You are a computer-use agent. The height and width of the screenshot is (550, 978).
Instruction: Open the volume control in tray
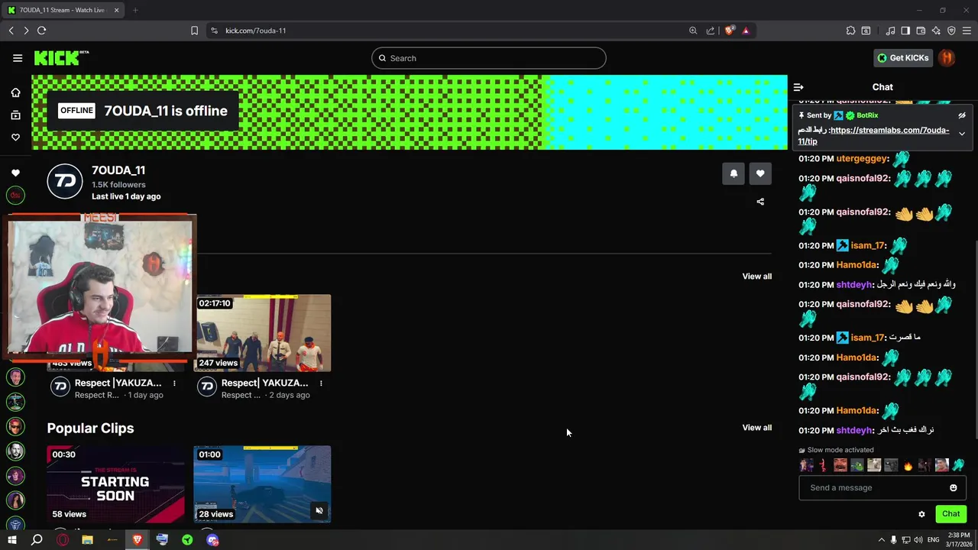(919, 540)
